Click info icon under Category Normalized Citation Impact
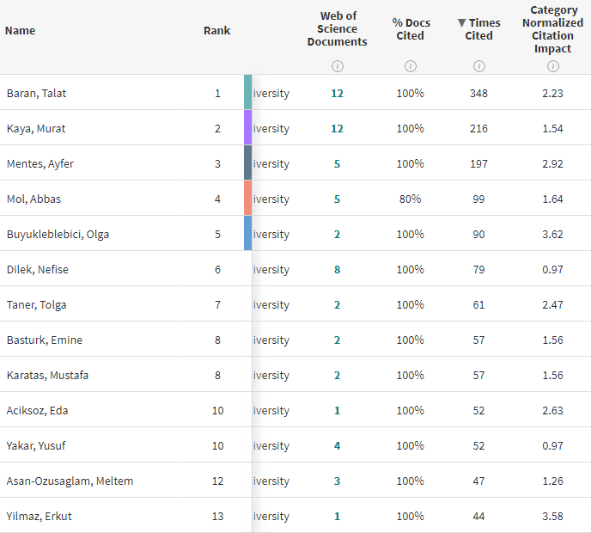591x533 pixels. point(552,66)
